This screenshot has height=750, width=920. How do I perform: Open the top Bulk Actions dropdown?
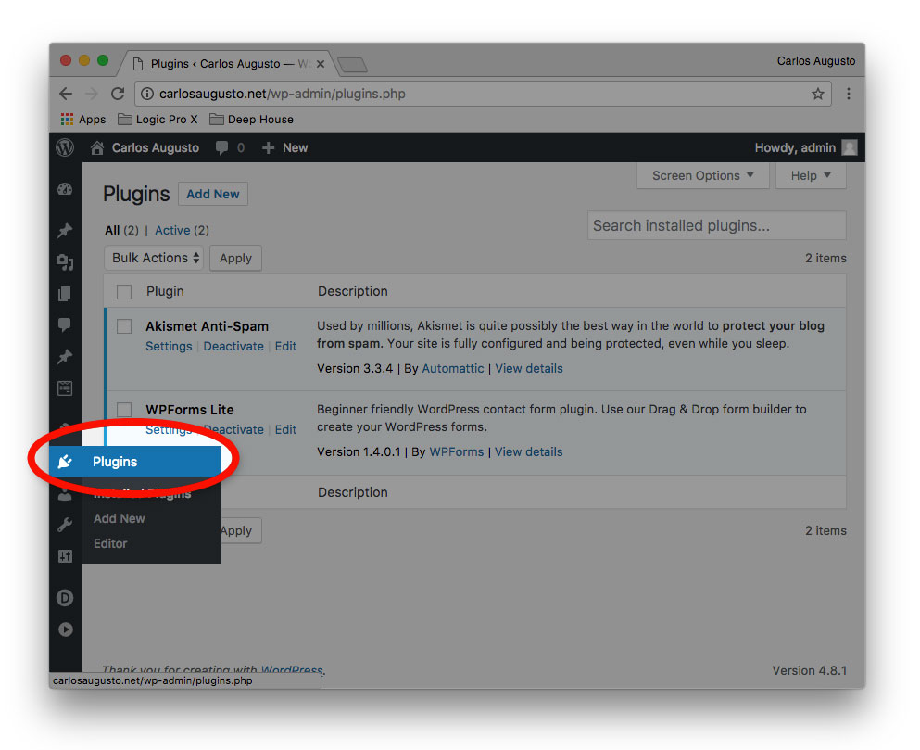(156, 258)
